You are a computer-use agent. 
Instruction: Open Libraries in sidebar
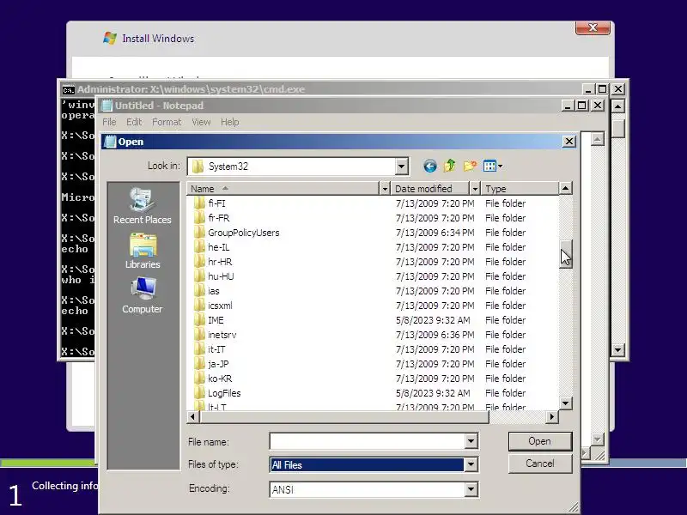tap(142, 251)
